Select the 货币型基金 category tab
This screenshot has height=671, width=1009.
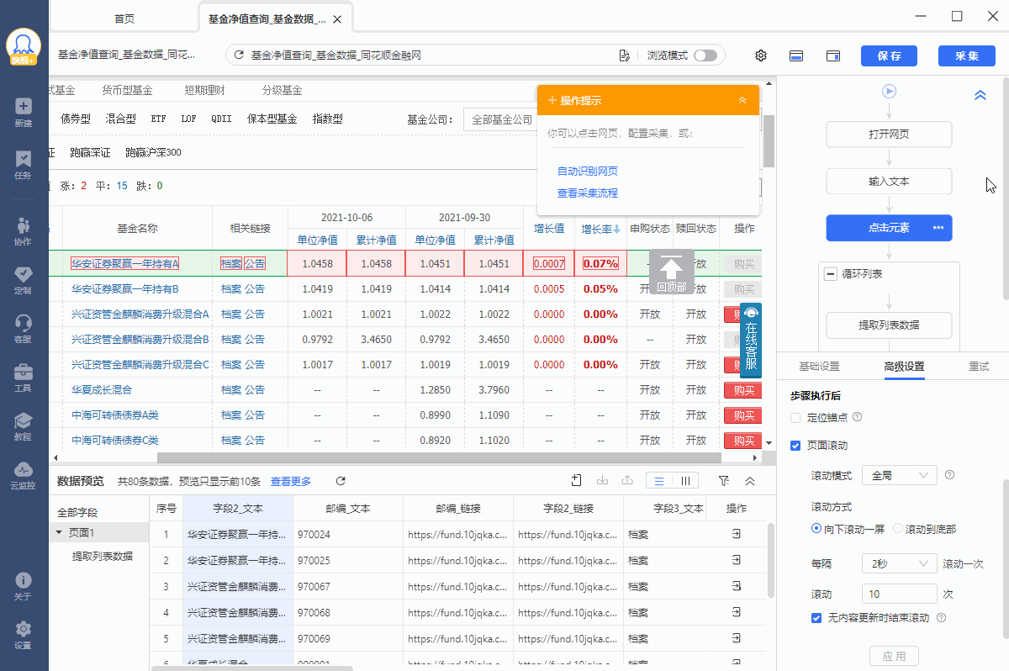tap(128, 90)
